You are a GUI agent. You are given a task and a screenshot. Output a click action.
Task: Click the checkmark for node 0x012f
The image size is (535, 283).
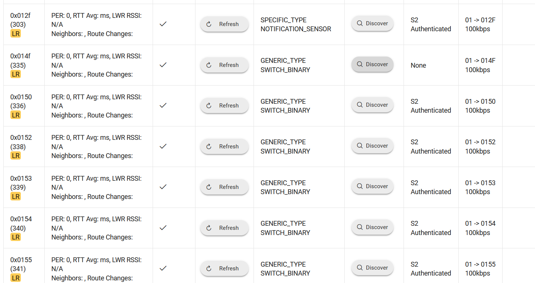point(163,24)
